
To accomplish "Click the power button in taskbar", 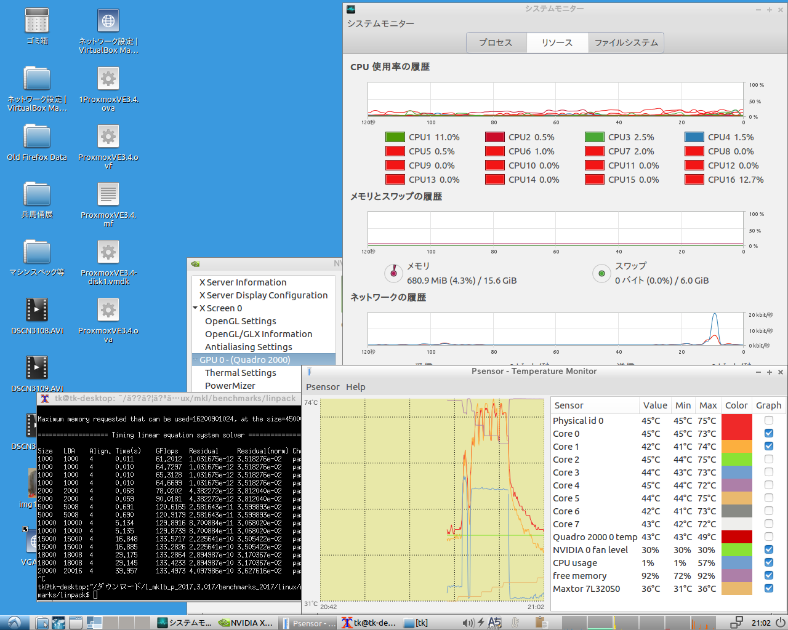I will coord(779,623).
